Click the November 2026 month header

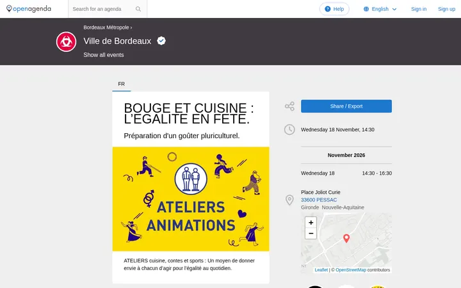coord(346,155)
